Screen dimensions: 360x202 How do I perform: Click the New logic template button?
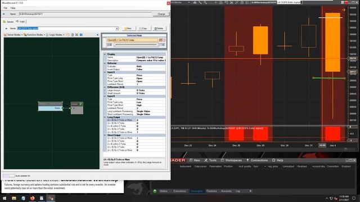pos(129,29)
